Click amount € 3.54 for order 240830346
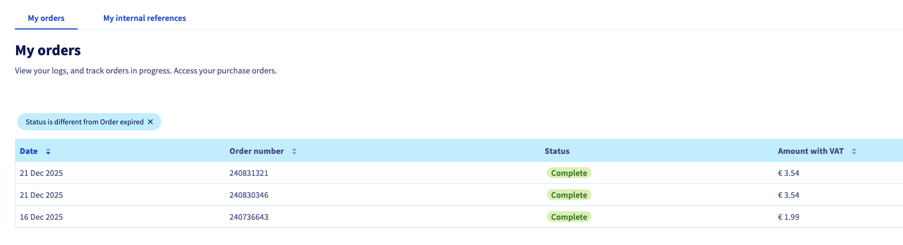Image resolution: width=903 pixels, height=245 pixels. [x=788, y=195]
